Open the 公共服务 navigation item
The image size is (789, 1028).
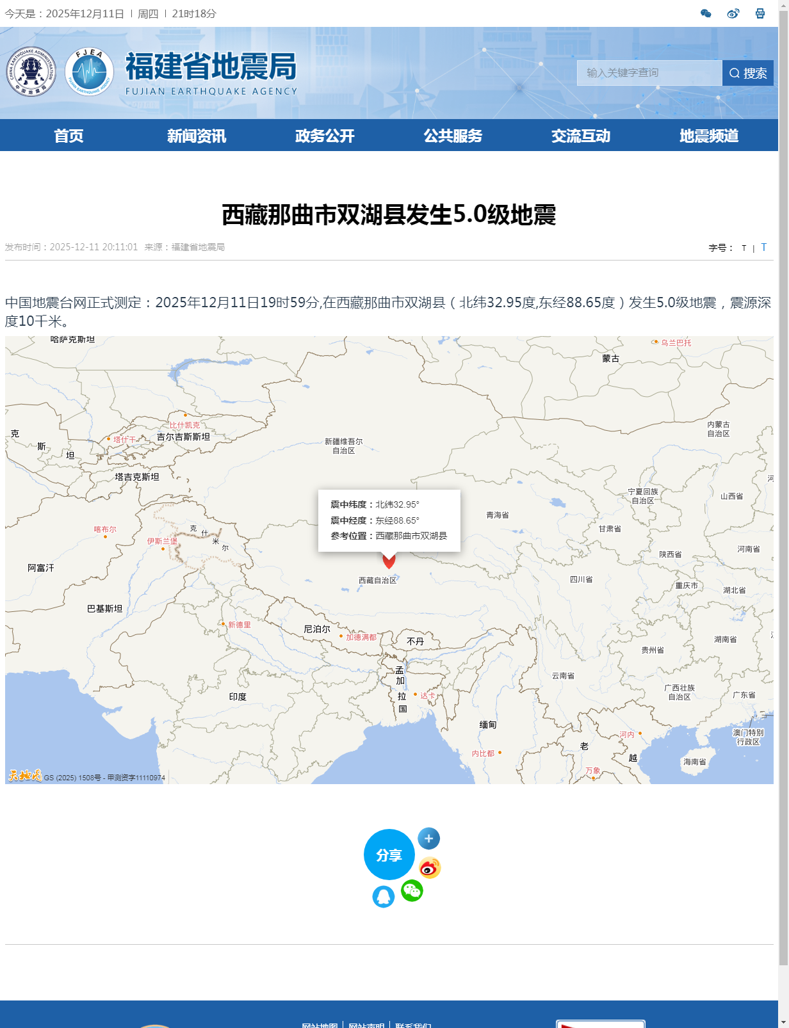tap(453, 136)
